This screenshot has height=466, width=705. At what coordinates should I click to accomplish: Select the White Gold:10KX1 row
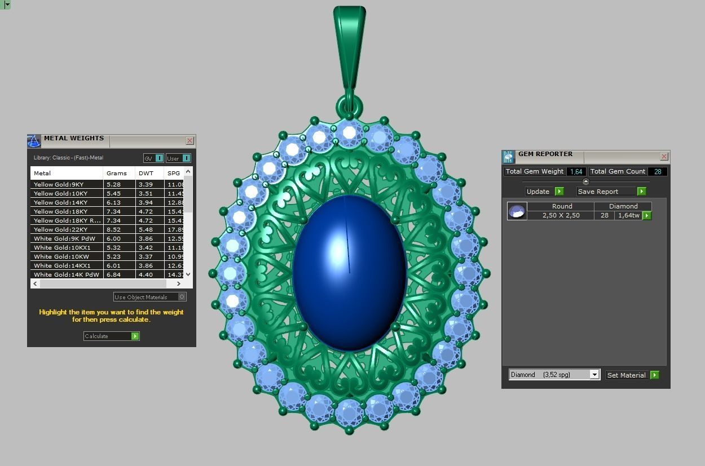107,247
